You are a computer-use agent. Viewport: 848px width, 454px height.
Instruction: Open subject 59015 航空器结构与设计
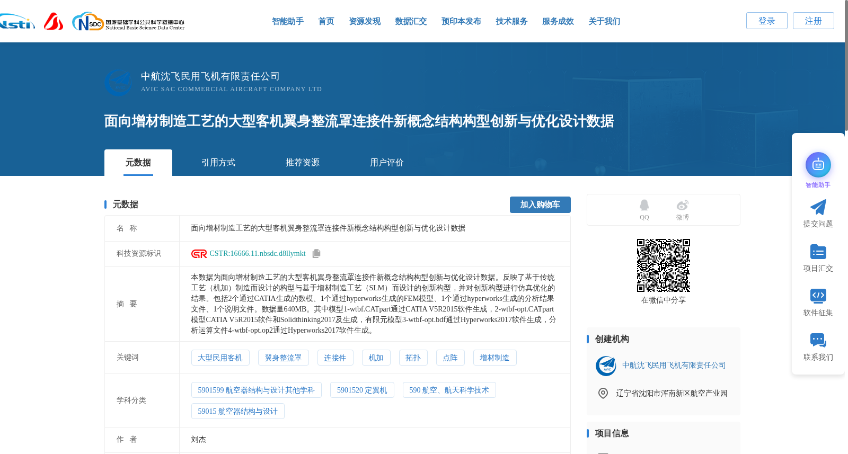coord(238,411)
